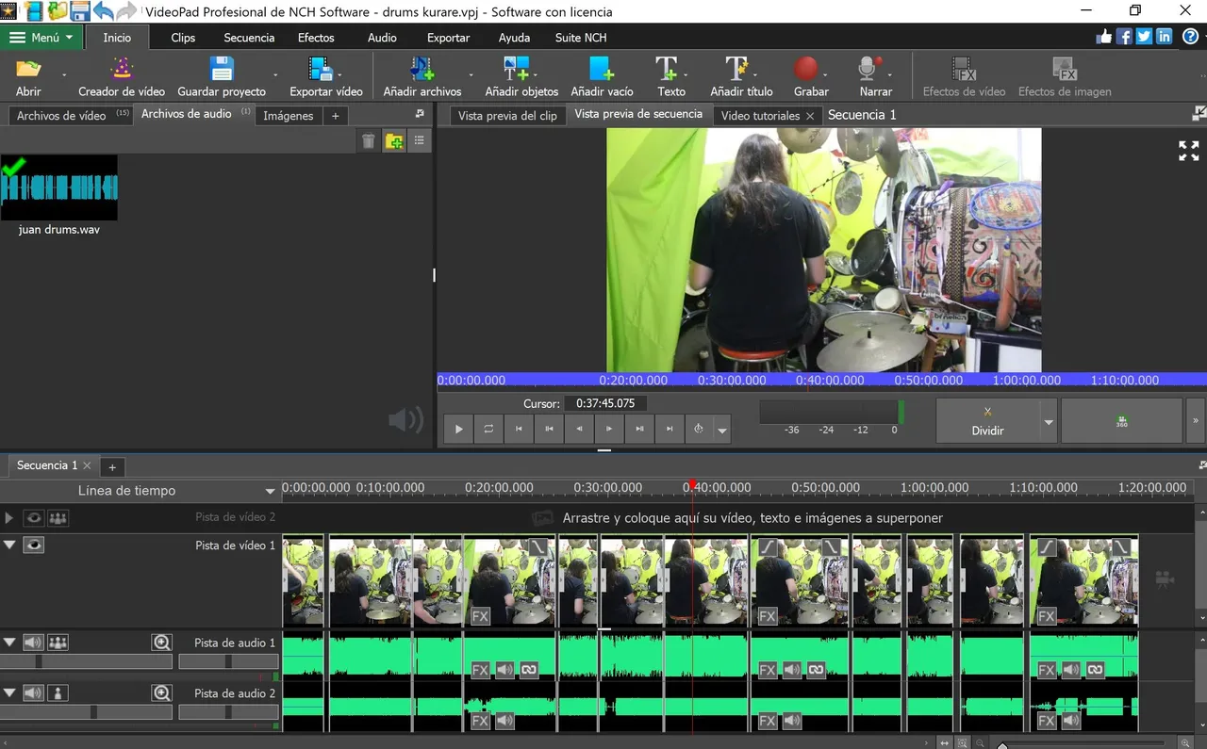Toggle solo person icon on Pista de audio 2

click(x=58, y=693)
